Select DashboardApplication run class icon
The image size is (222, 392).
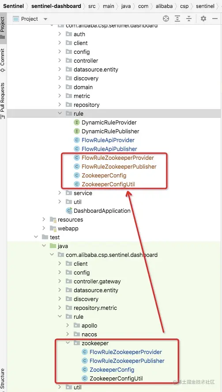[x=69, y=211]
